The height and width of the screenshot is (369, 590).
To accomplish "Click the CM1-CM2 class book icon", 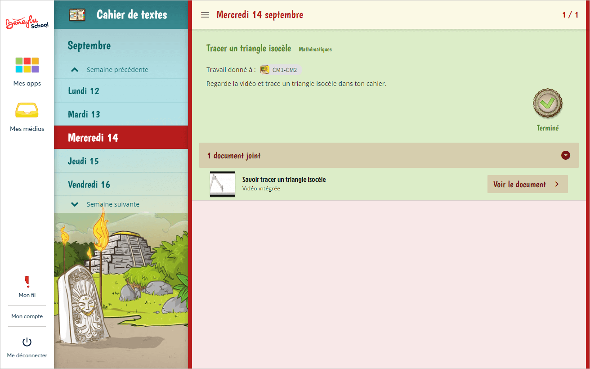I will tap(265, 70).
